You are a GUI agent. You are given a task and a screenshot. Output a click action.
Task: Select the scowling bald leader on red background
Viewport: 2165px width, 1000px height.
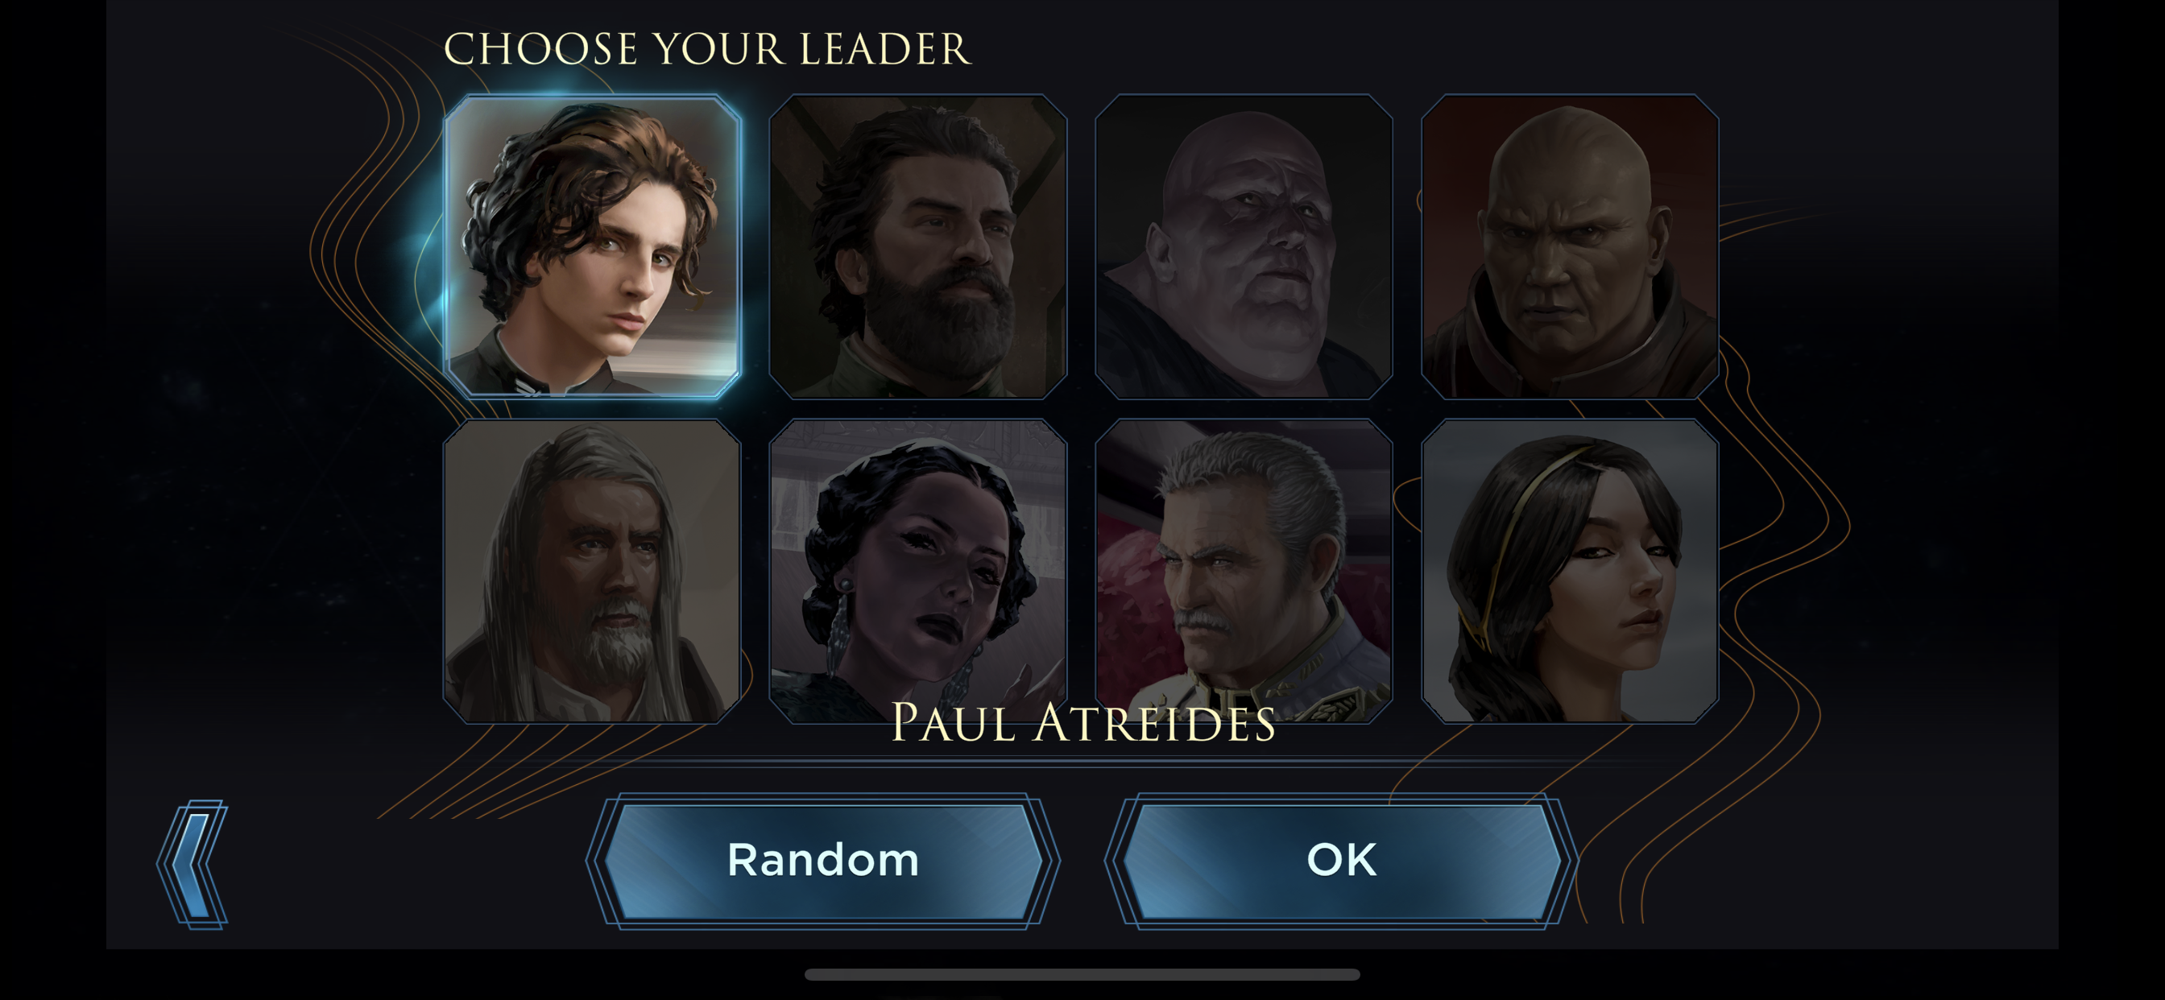pos(1570,246)
